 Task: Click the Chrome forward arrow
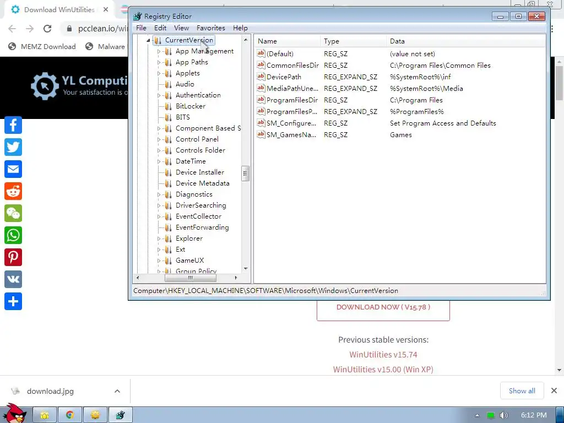tap(30, 29)
